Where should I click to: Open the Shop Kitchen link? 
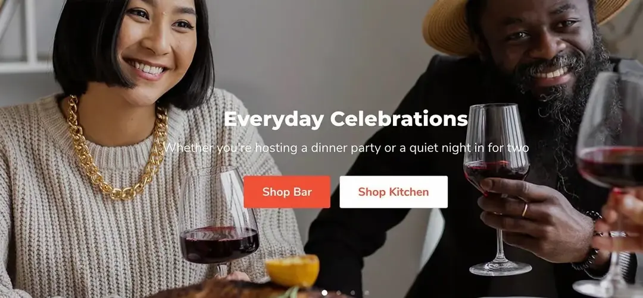click(x=394, y=192)
